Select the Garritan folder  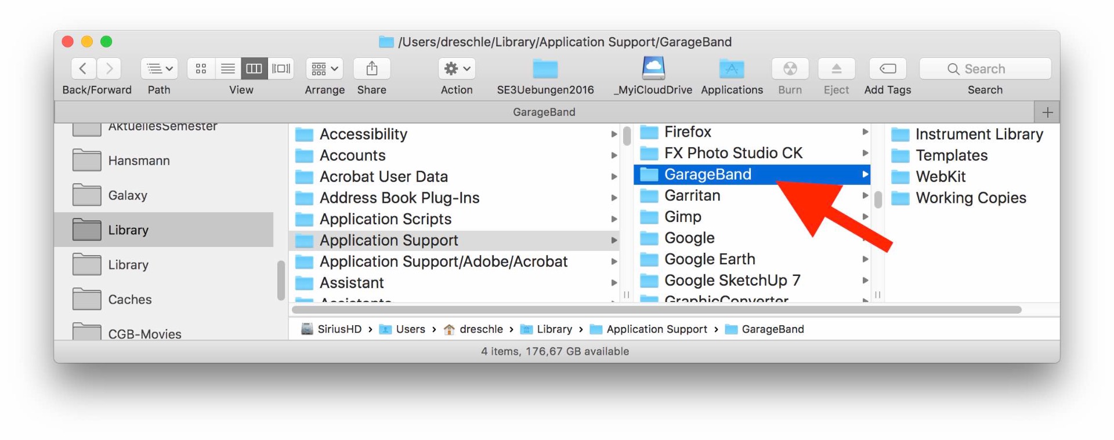(x=752, y=195)
